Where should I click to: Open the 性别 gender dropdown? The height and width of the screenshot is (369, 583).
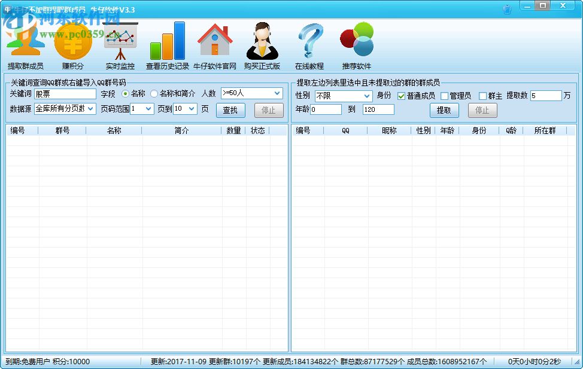pos(344,94)
